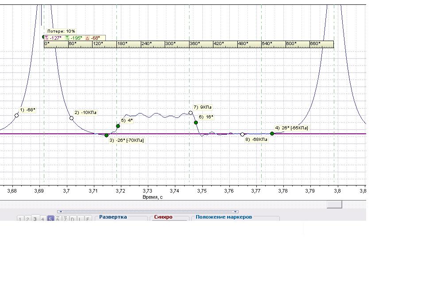Toggle the F channel button
Viewport: 437px width, 295px height.
pyautogui.click(x=88, y=219)
